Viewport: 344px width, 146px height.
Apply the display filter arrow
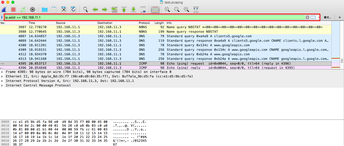(313, 17)
